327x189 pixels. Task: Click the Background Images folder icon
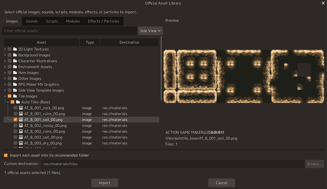pyautogui.click(x=15, y=55)
